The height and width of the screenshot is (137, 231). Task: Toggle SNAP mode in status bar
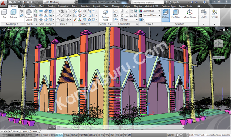pyautogui.click(x=46, y=135)
